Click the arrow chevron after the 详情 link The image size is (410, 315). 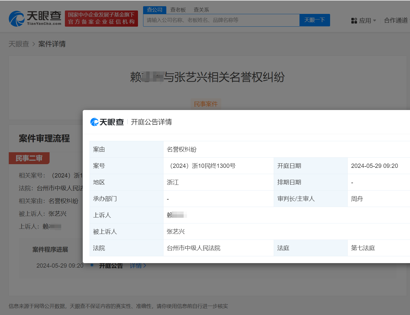(145, 265)
